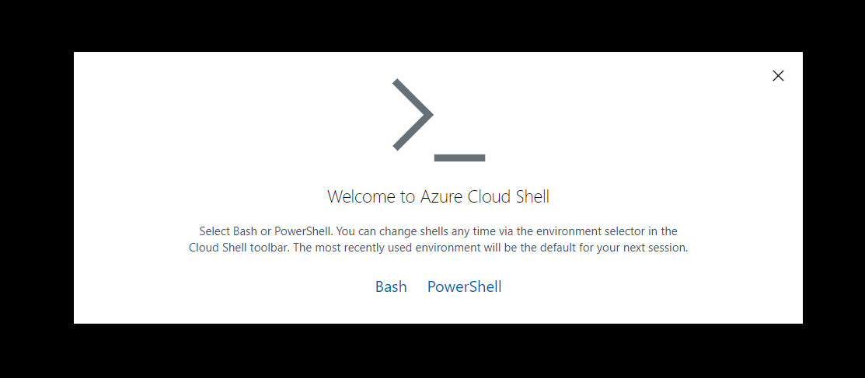The height and width of the screenshot is (378, 865).
Task: Click the chevron arrow of the prompt logo
Action: (x=411, y=114)
